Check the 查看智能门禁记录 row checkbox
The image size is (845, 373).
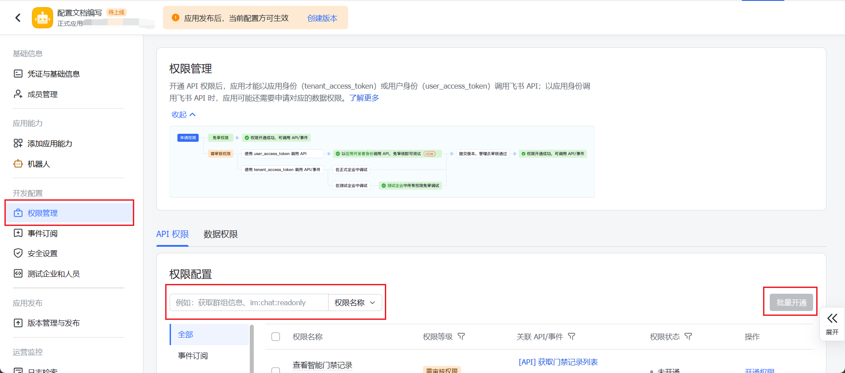pyautogui.click(x=275, y=370)
